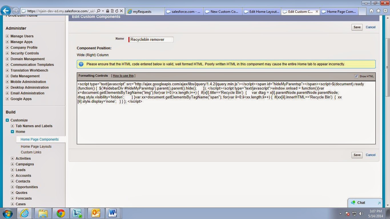
Task: Expand the Tab Names and Labels node
Action: 13,126
